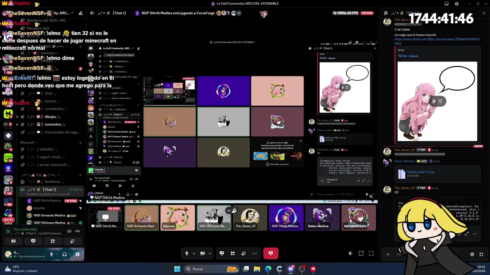This screenshot has width=490, height=275.
Task: Open TikTok · elpoes embed title link
Action: [408, 56]
